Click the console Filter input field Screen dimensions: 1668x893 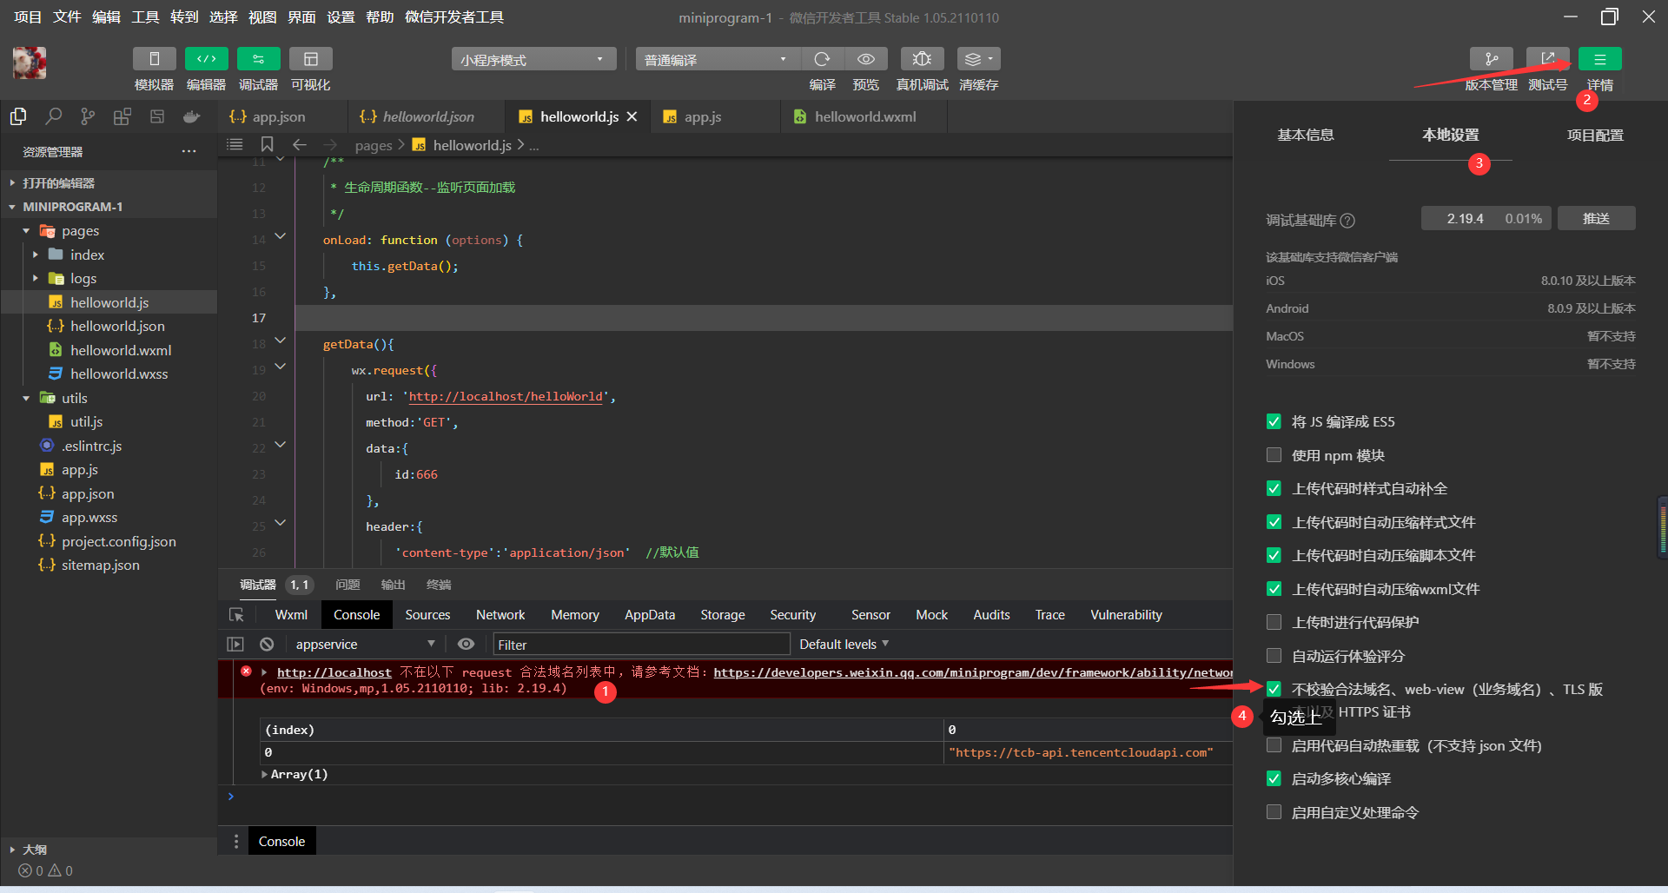pyautogui.click(x=641, y=644)
